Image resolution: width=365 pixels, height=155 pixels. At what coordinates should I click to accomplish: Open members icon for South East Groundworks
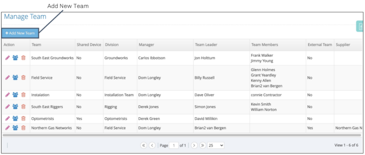coord(15,58)
